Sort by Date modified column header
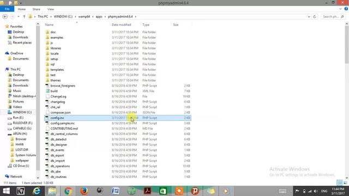The width and height of the screenshot is (349, 196). coord(121,24)
